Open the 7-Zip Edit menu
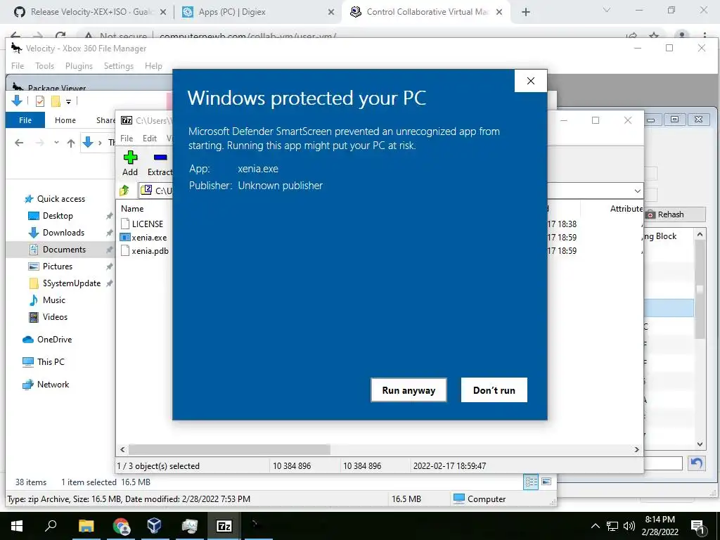Image resolution: width=720 pixels, height=540 pixels. pos(150,139)
